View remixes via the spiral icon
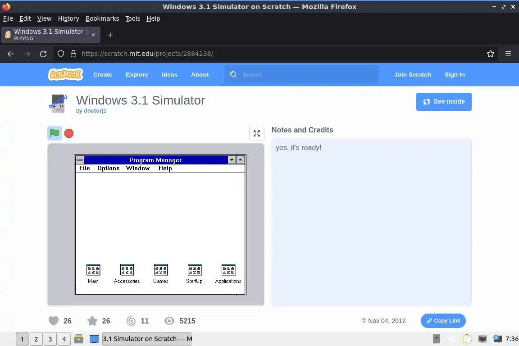The width and height of the screenshot is (519, 346). 131,321
